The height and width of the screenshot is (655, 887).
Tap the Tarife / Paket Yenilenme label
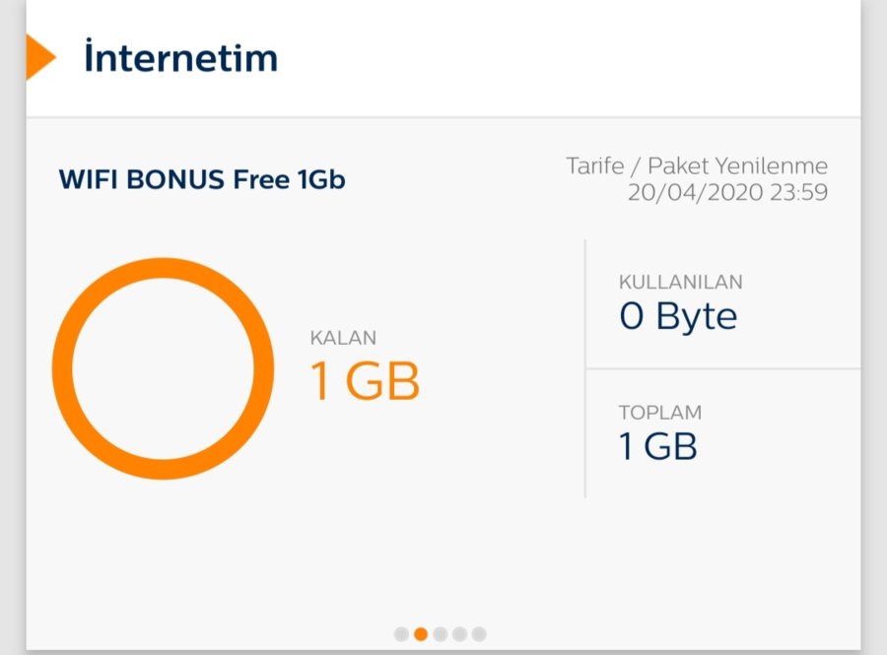pyautogui.click(x=697, y=165)
